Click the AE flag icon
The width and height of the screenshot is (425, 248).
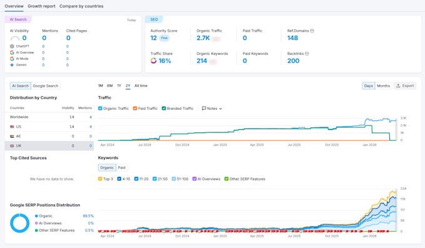coord(12,136)
